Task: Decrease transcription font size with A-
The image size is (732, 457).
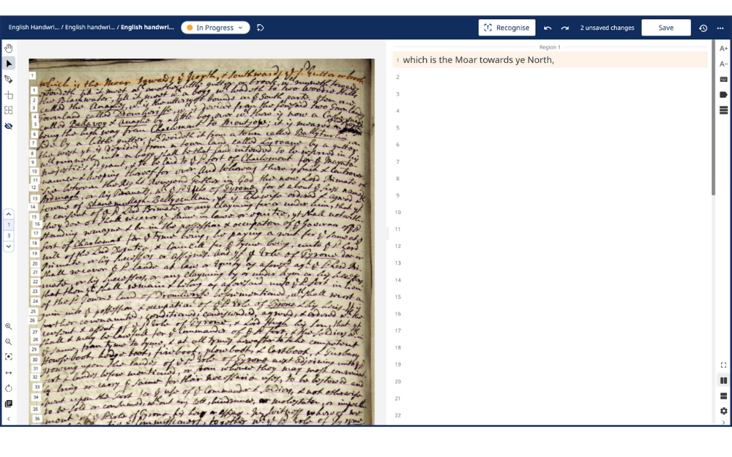Action: pos(723,64)
